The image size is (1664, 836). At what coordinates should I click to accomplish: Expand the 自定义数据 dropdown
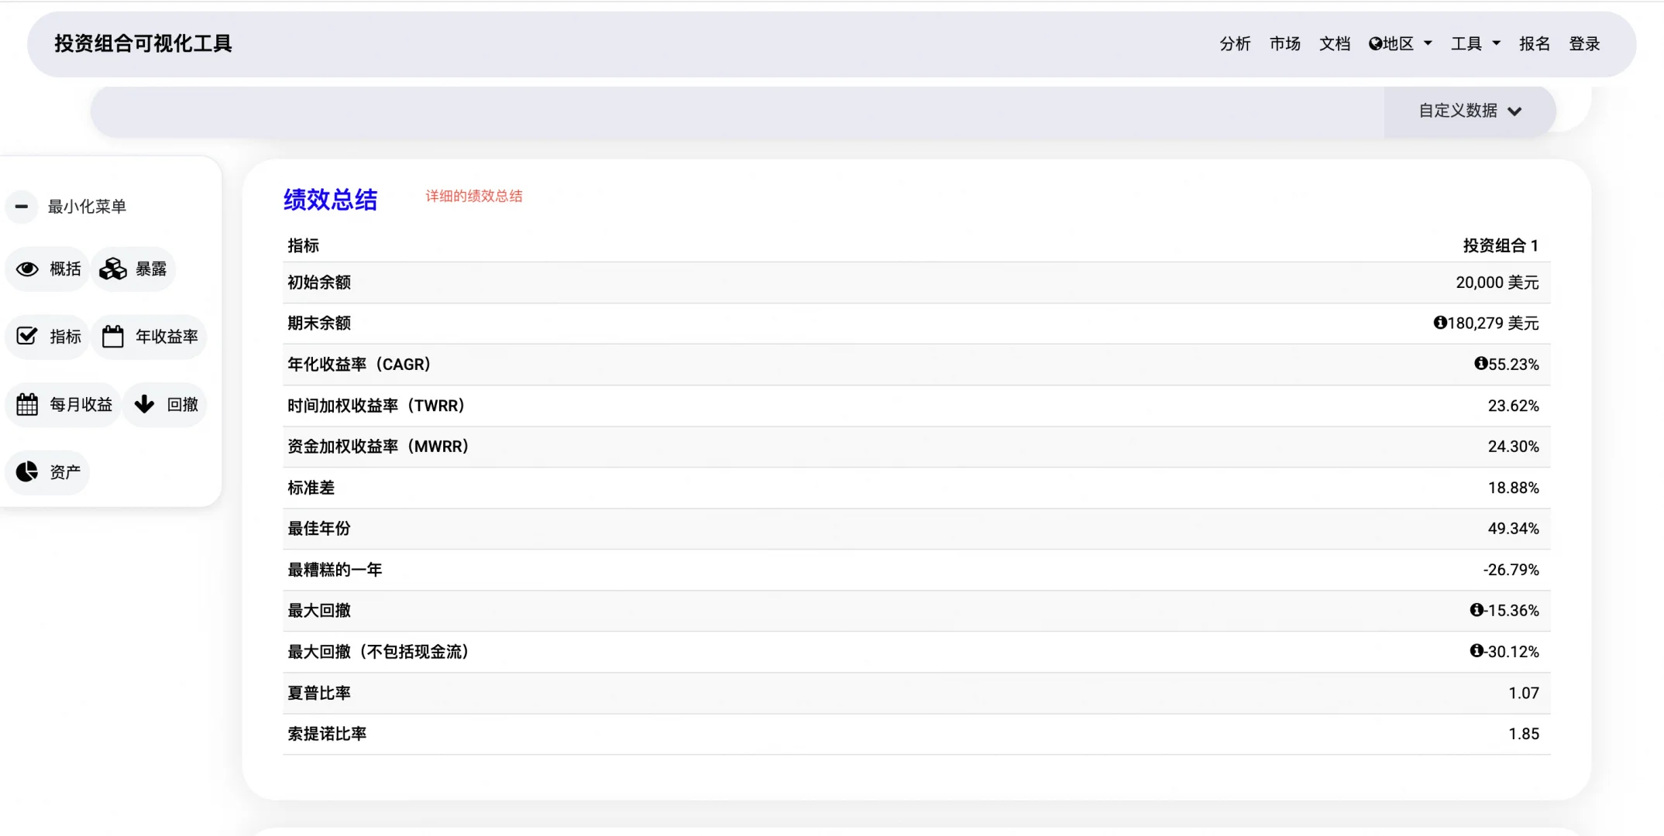click(x=1470, y=111)
